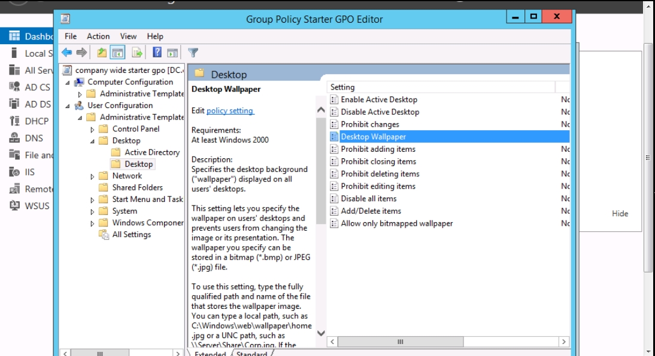The height and width of the screenshot is (356, 655).
Task: Open Help via the question mark icon
Action: (x=157, y=53)
